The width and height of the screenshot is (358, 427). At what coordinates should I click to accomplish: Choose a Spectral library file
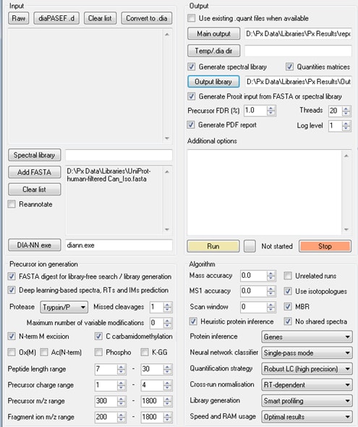coord(34,155)
